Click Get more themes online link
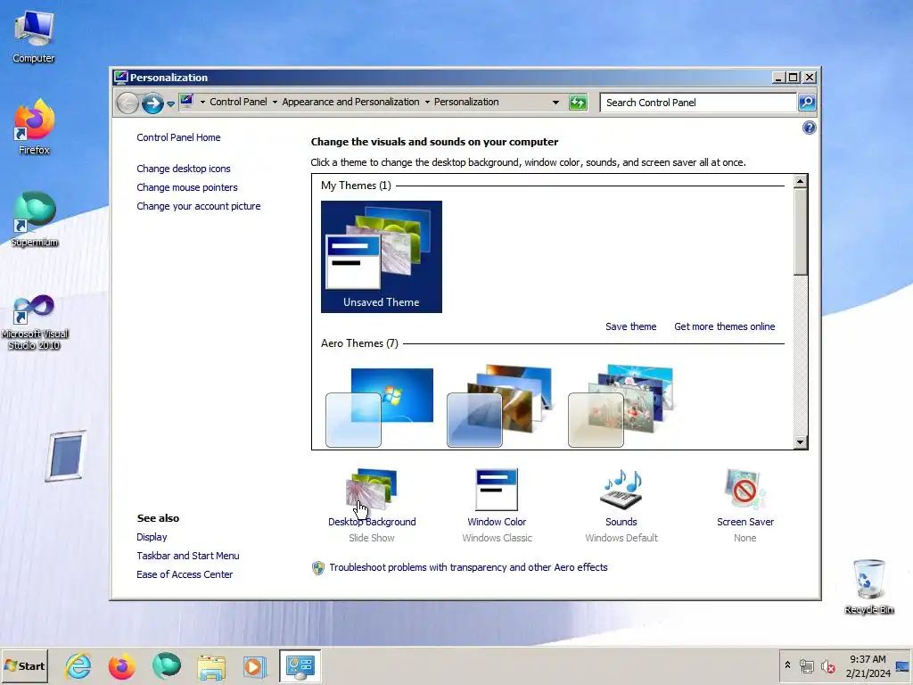The image size is (913, 685). (x=724, y=326)
